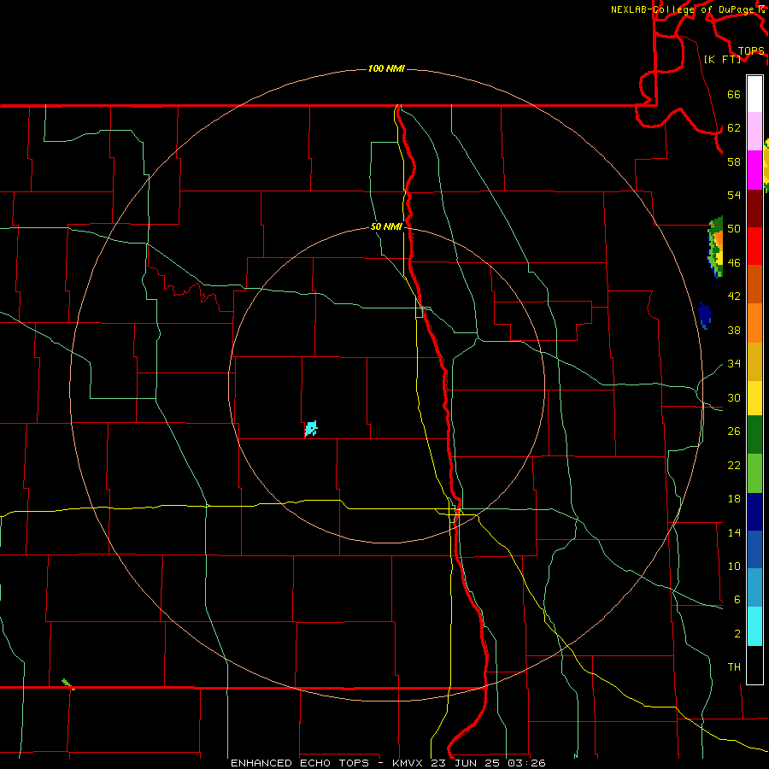Select the dark green legend swatch
The image size is (769, 769).
point(754,435)
